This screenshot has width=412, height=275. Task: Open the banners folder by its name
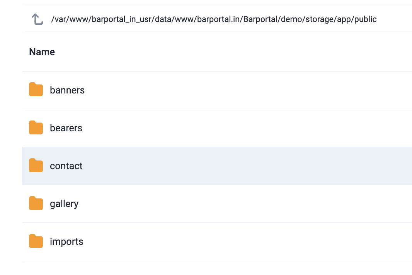[67, 90]
